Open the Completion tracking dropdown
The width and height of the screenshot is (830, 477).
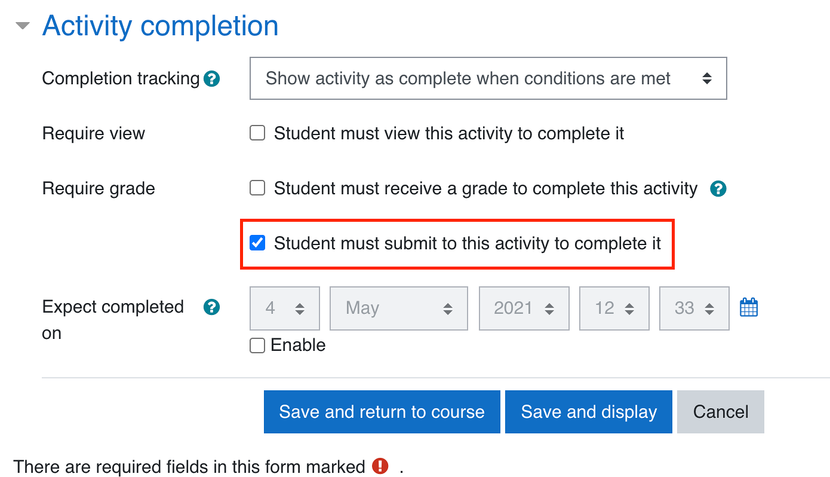(x=488, y=78)
